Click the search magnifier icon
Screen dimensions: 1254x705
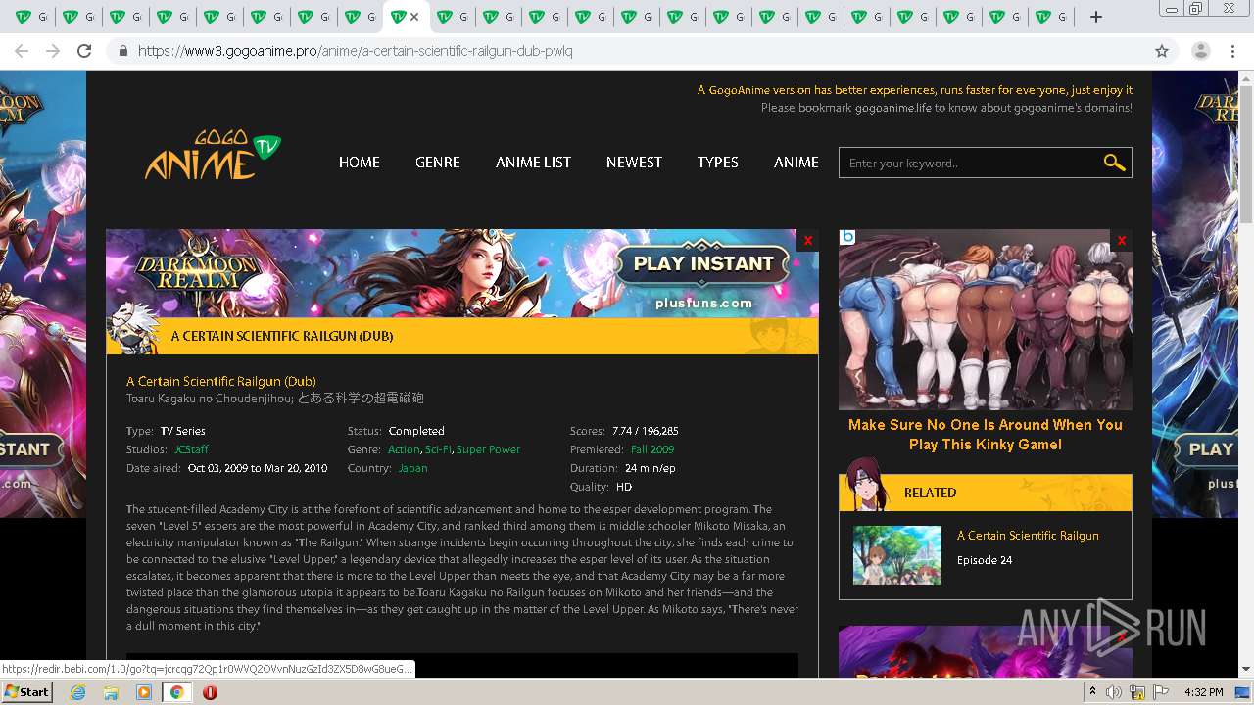point(1114,163)
